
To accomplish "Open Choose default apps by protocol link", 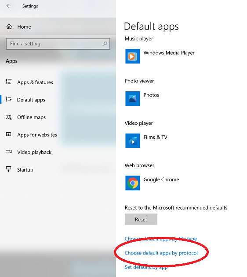I will tap(161, 253).
